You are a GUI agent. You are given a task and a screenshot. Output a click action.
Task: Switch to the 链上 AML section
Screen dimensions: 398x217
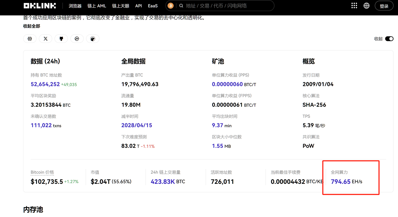point(97,6)
